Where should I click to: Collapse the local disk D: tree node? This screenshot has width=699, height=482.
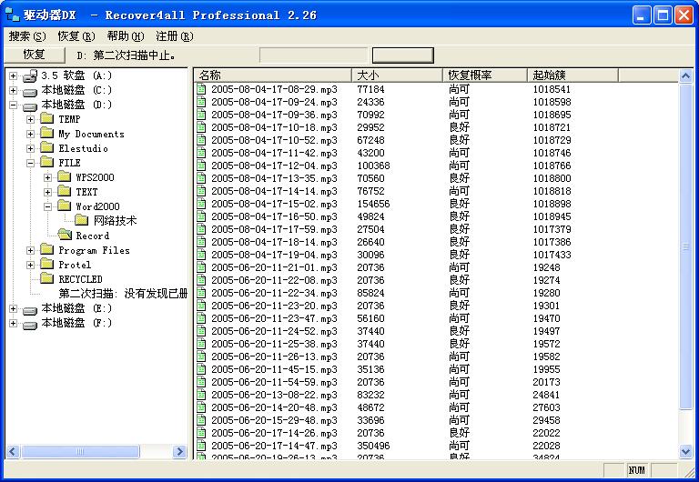13,105
